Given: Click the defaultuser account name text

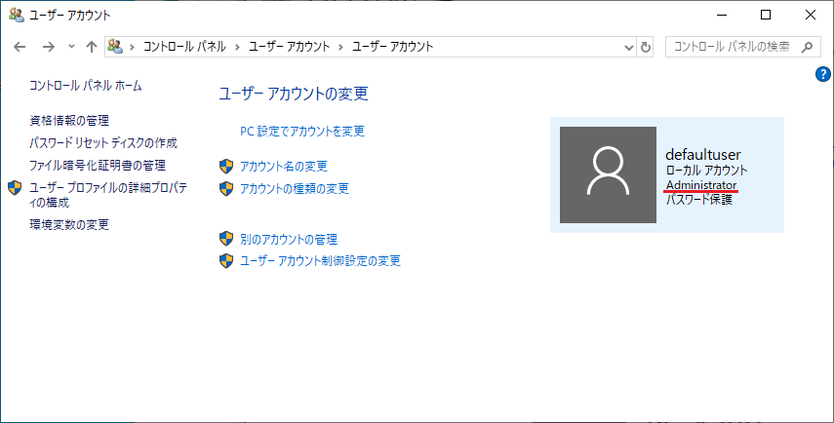Looking at the screenshot, I should (x=703, y=155).
